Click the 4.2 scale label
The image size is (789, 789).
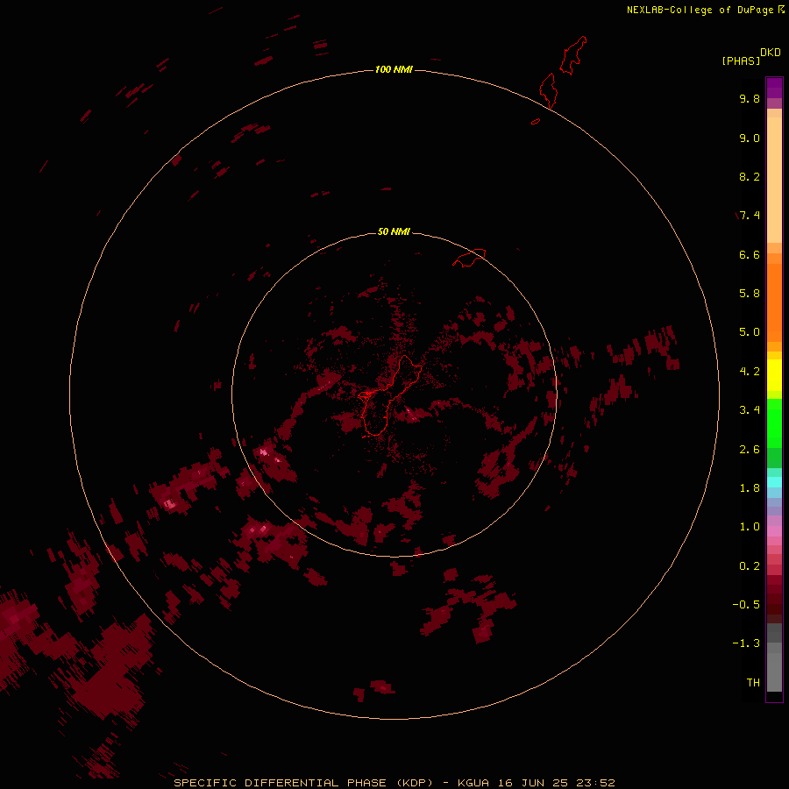[750, 372]
